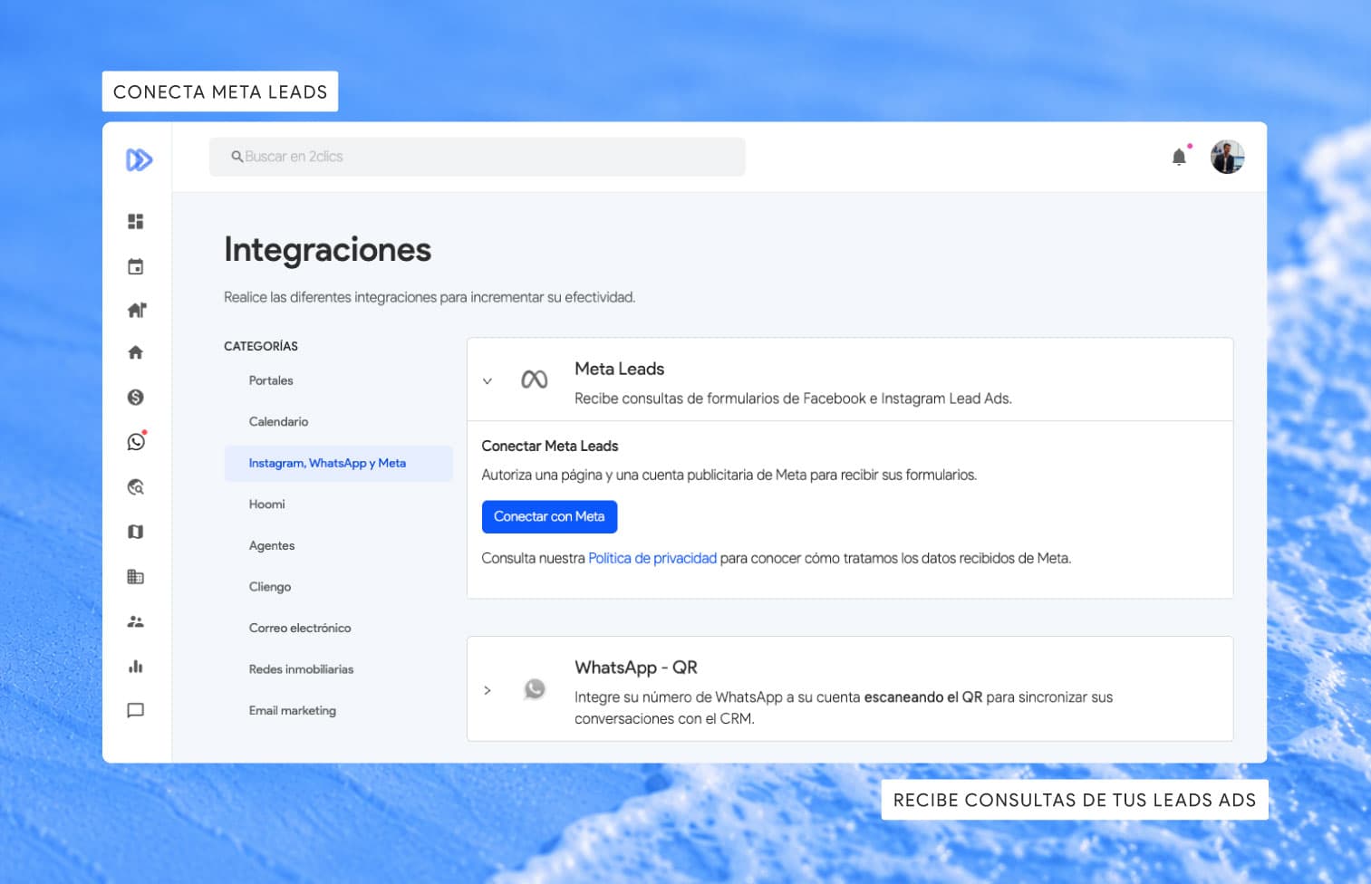Open the map icon in sidebar
Screen dimensions: 1371x884
click(136, 532)
